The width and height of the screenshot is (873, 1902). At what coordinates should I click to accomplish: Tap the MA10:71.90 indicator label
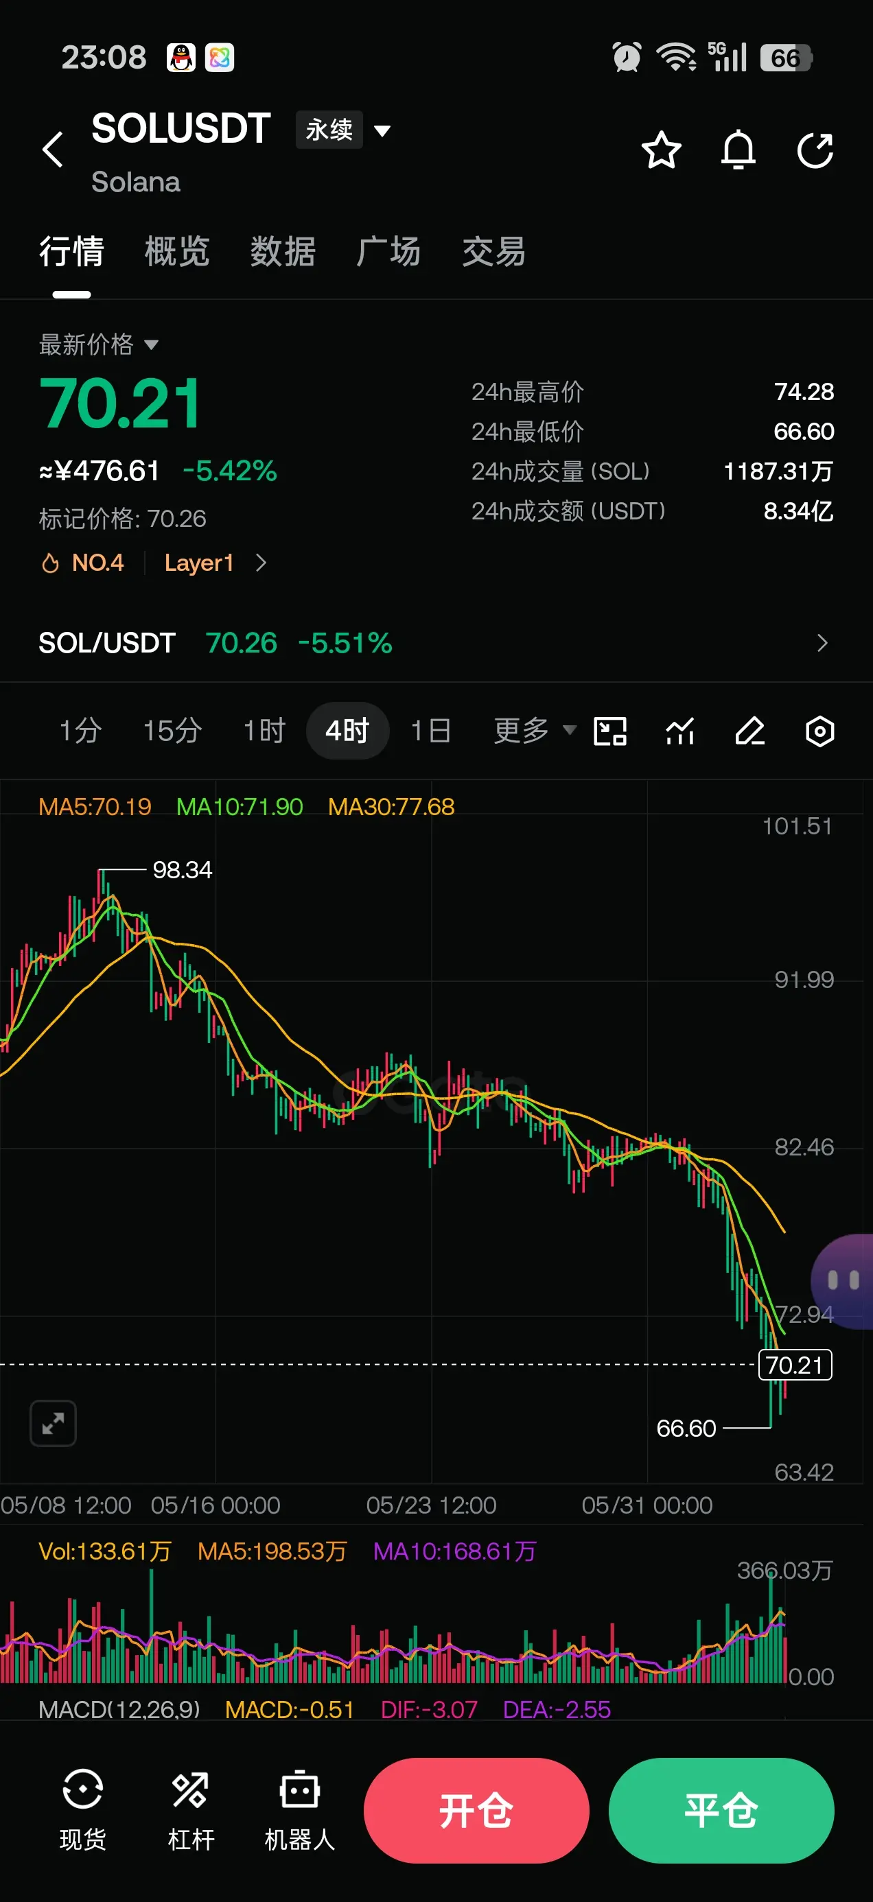tap(240, 806)
